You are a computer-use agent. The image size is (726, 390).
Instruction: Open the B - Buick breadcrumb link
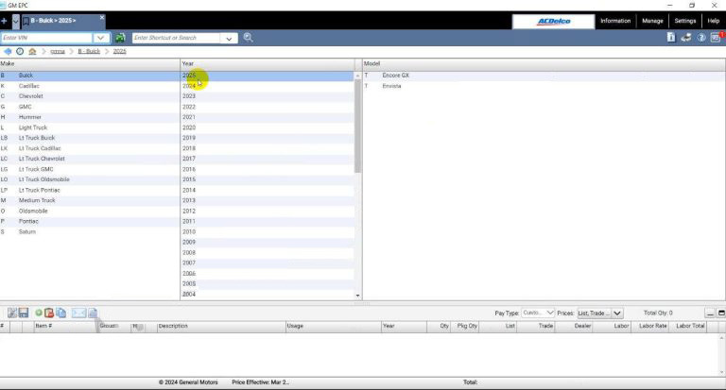point(89,51)
